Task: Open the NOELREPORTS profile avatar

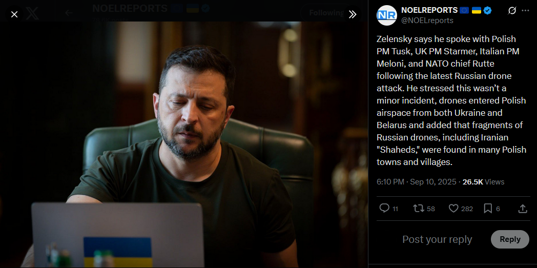Action: tap(387, 15)
